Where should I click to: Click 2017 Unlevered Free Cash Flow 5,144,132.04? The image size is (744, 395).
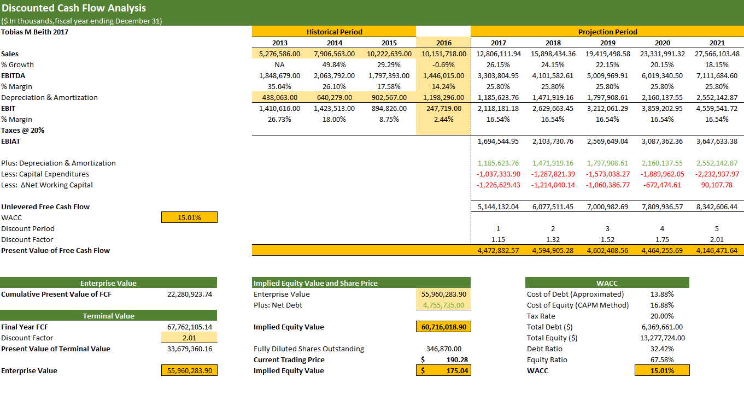click(x=499, y=207)
